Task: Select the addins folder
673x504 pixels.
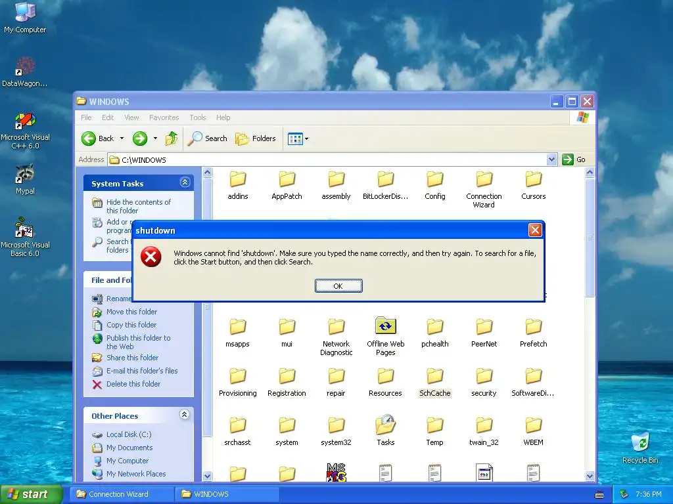Action: click(238, 186)
